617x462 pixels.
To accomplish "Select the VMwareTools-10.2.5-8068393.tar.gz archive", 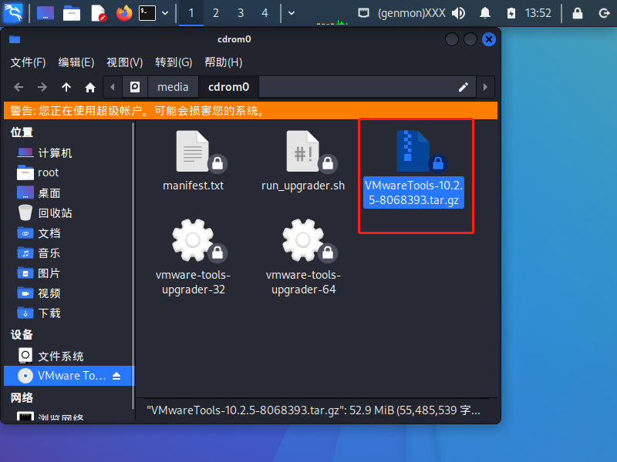I will click(413, 169).
